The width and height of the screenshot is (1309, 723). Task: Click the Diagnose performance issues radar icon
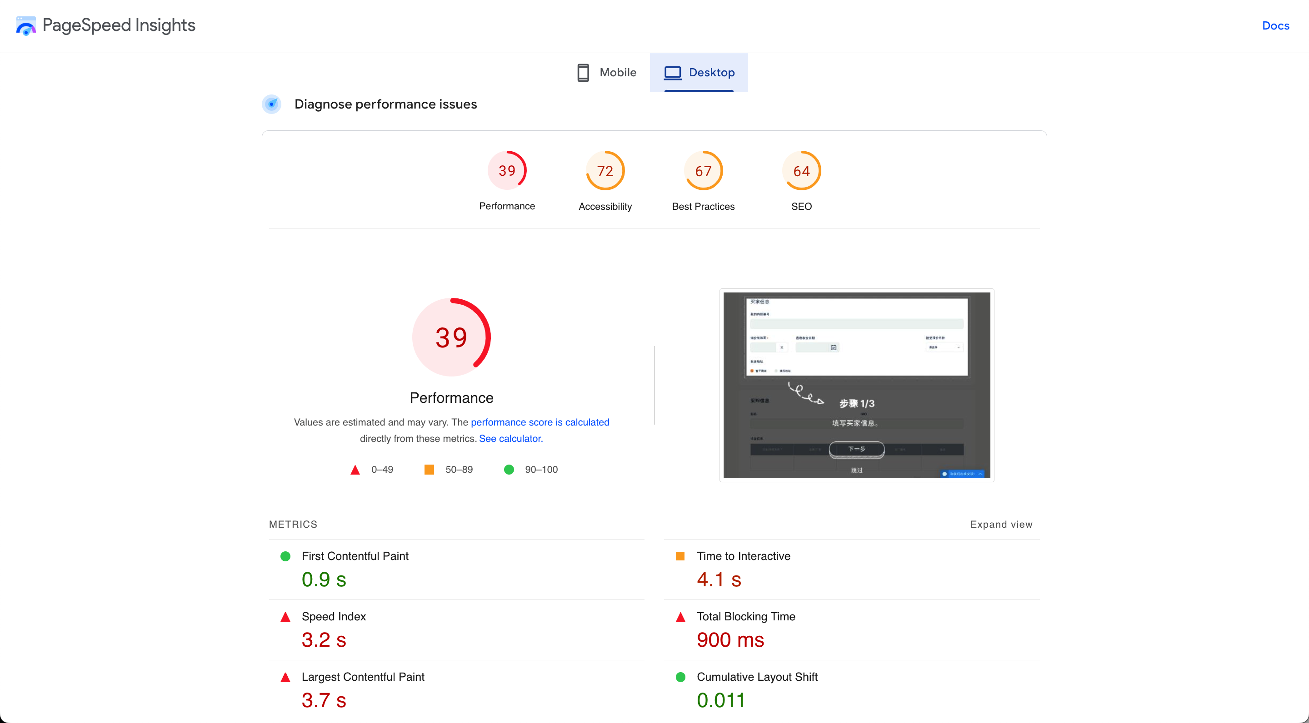click(x=272, y=104)
